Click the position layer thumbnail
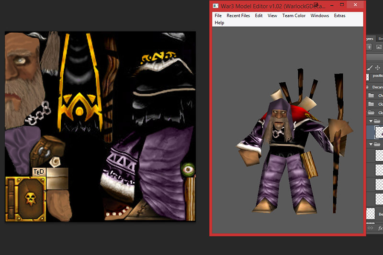This screenshot has width=383, height=255. tap(368, 77)
